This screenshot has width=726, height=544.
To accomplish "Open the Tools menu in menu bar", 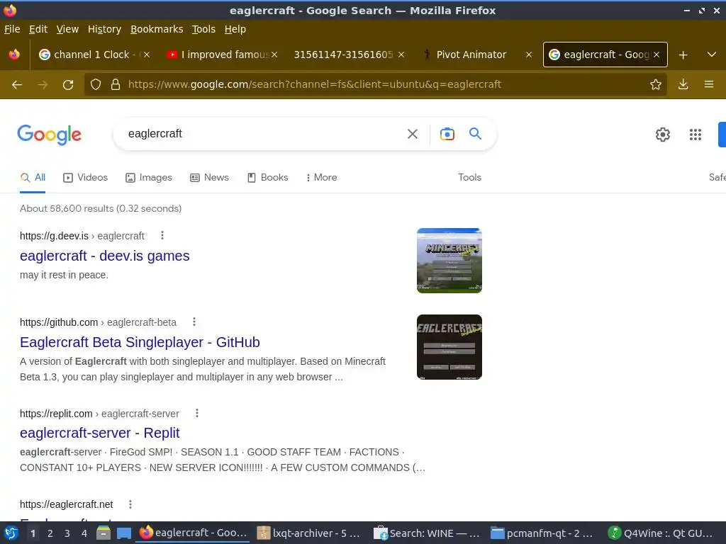I will [203, 29].
